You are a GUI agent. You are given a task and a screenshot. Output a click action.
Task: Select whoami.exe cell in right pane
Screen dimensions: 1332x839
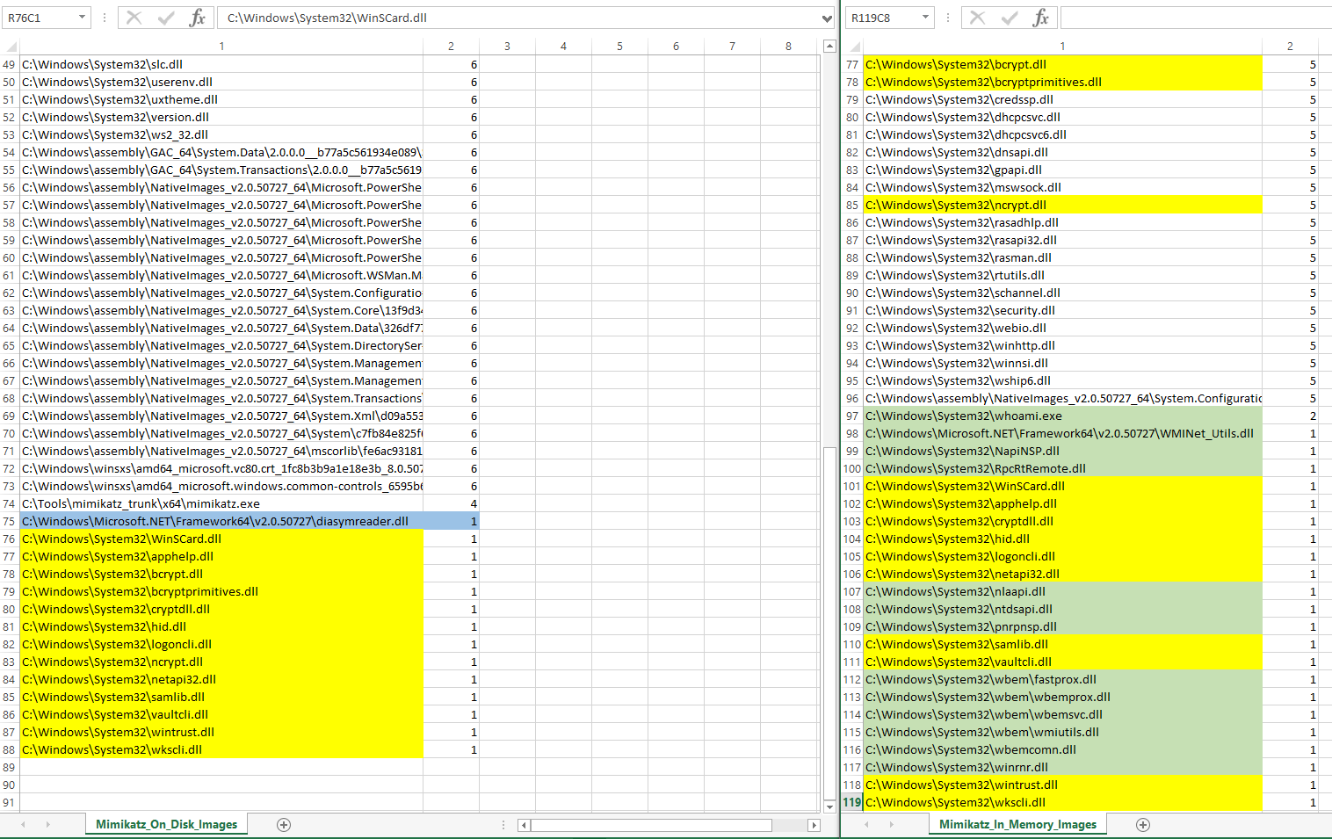[x=1062, y=416]
